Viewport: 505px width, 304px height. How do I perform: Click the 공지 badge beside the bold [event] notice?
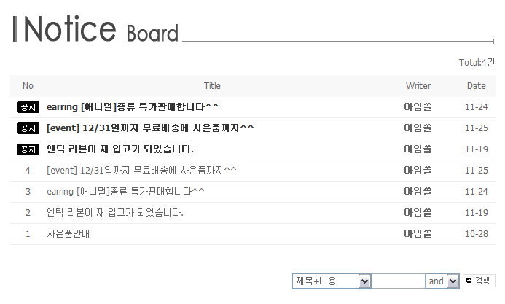click(x=28, y=128)
